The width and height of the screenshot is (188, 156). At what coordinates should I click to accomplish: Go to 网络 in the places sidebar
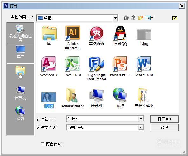(20, 113)
